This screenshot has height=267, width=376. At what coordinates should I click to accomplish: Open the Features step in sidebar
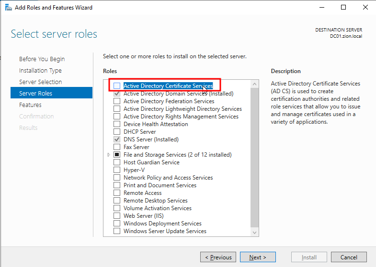click(x=30, y=105)
